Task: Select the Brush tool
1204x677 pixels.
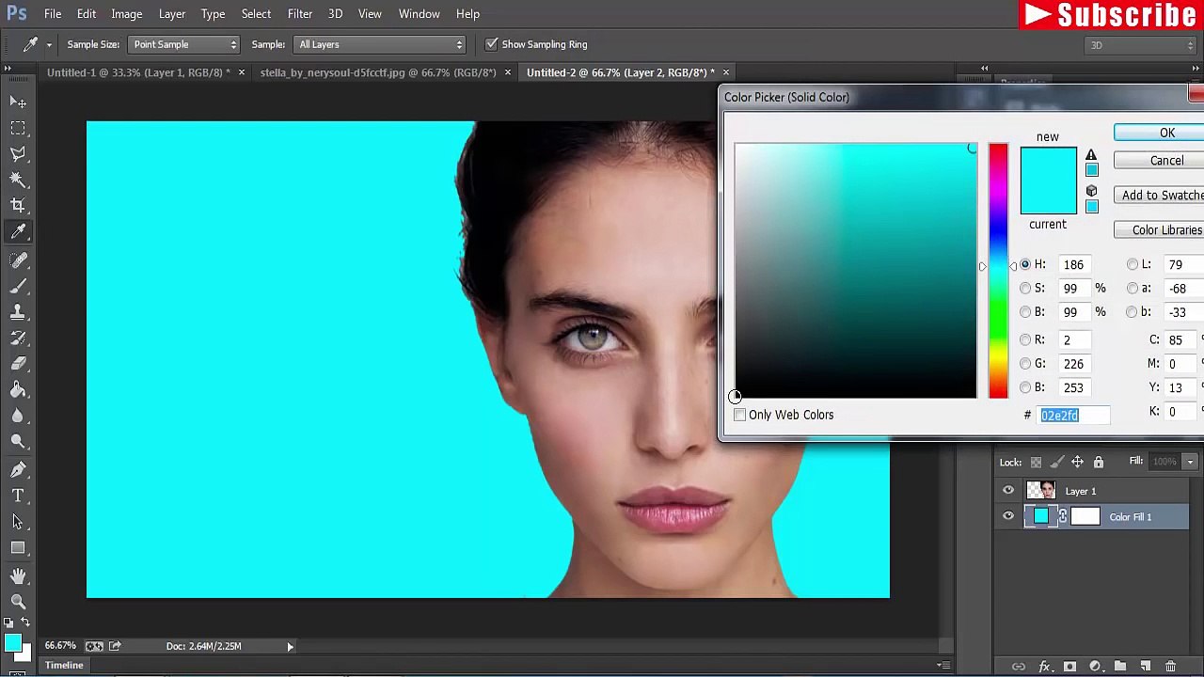Action: [x=18, y=286]
